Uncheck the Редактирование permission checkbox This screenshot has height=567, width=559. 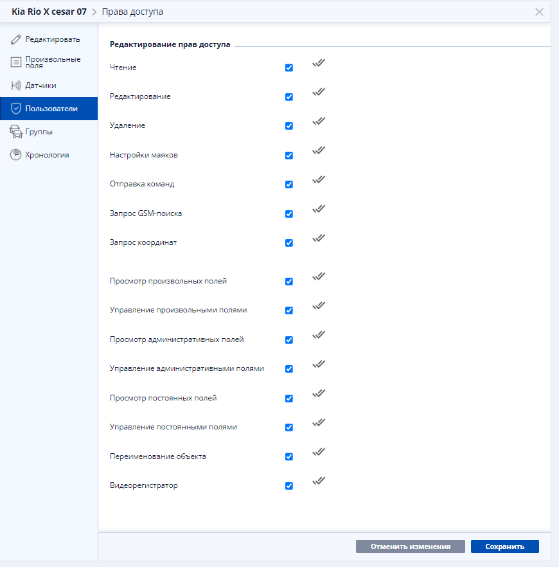[x=289, y=97]
